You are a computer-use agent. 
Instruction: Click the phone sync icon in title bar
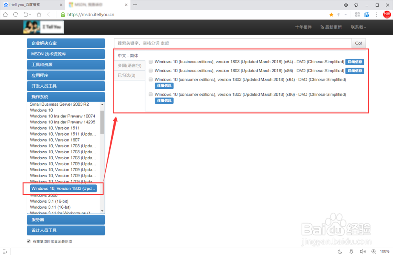click(x=346, y=5)
